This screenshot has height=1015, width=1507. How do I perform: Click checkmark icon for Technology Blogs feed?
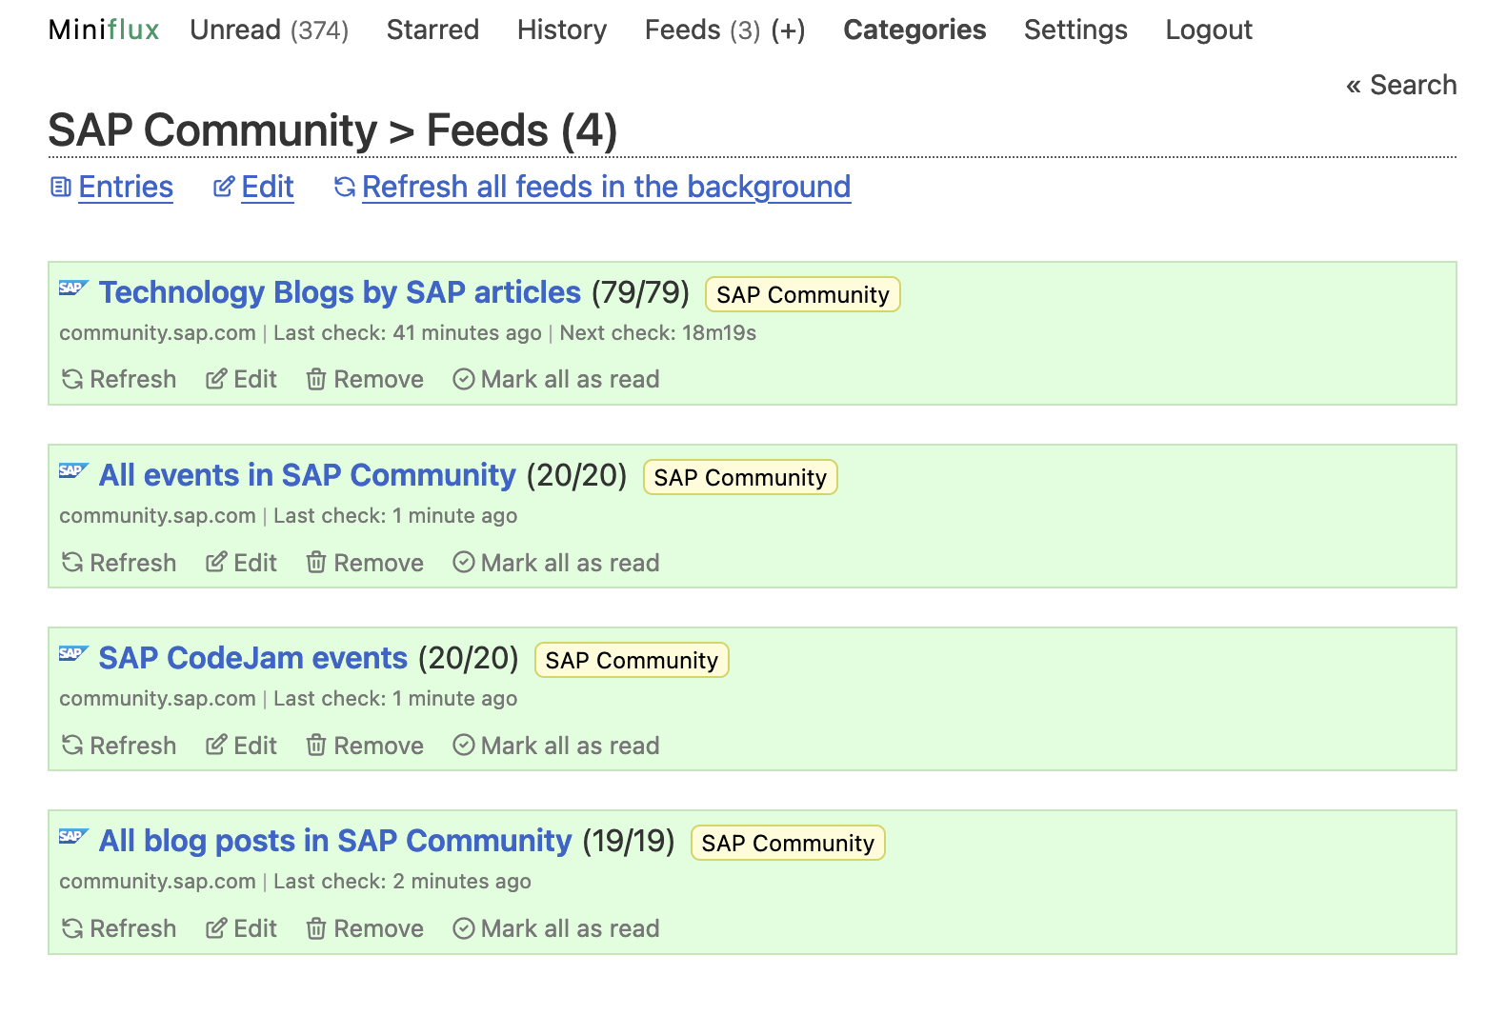click(x=464, y=380)
